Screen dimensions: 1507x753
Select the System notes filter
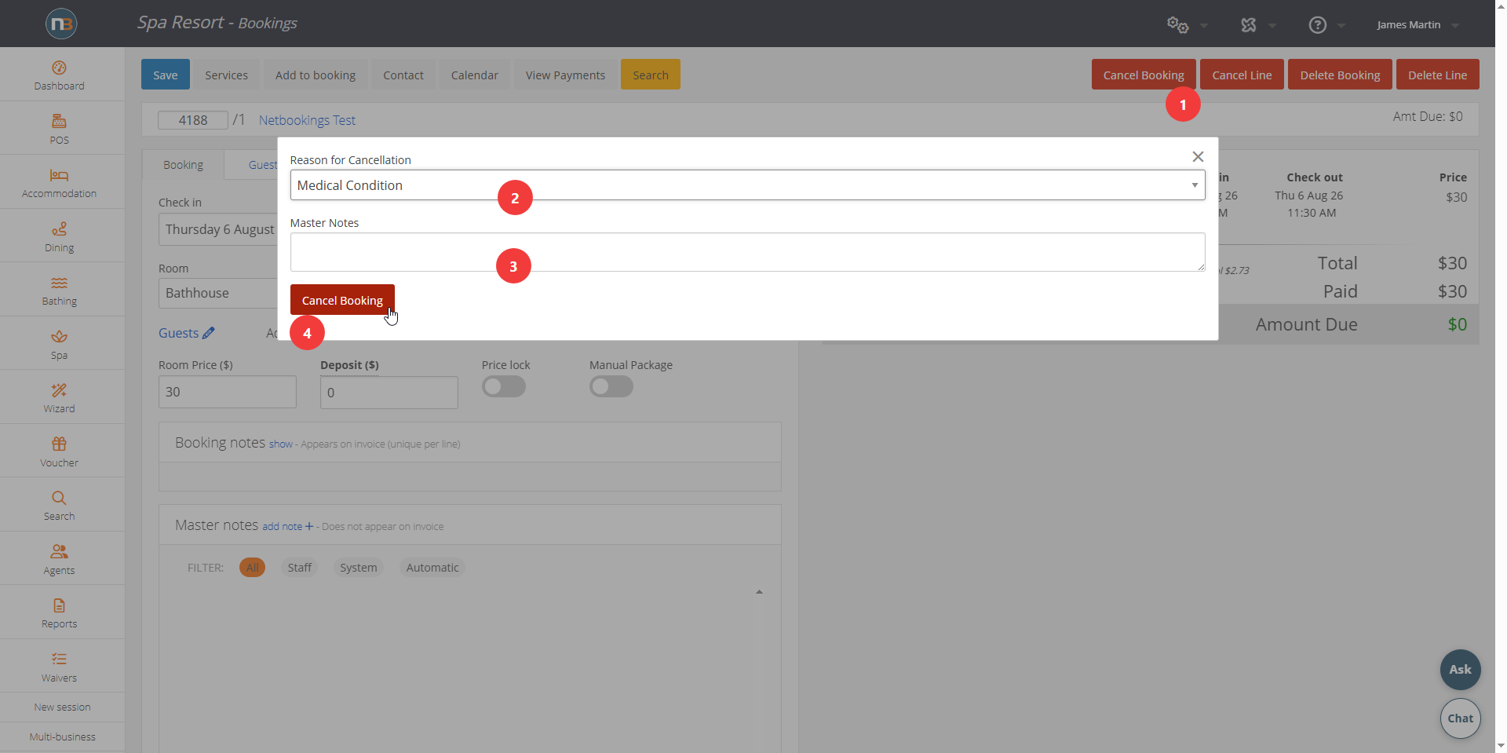(359, 568)
